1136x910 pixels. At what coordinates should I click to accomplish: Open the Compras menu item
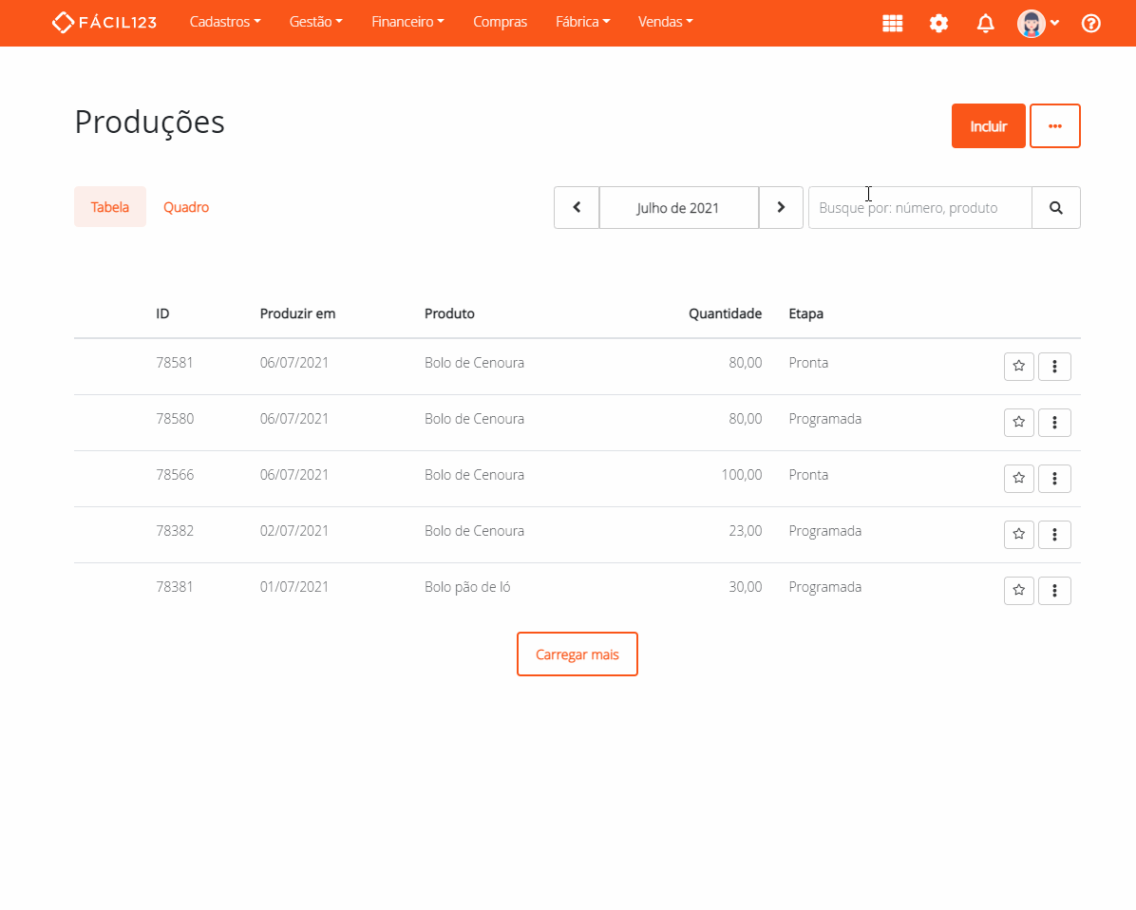tap(500, 22)
